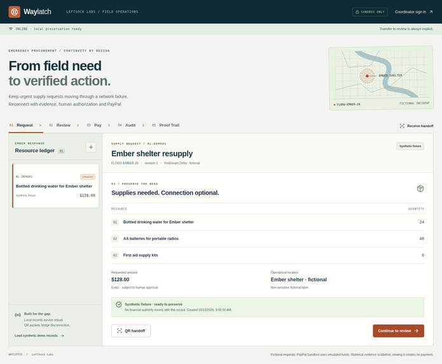Viewport: 442px width, 364px height.
Task: Click row First aid supply kits
Action: (268, 255)
